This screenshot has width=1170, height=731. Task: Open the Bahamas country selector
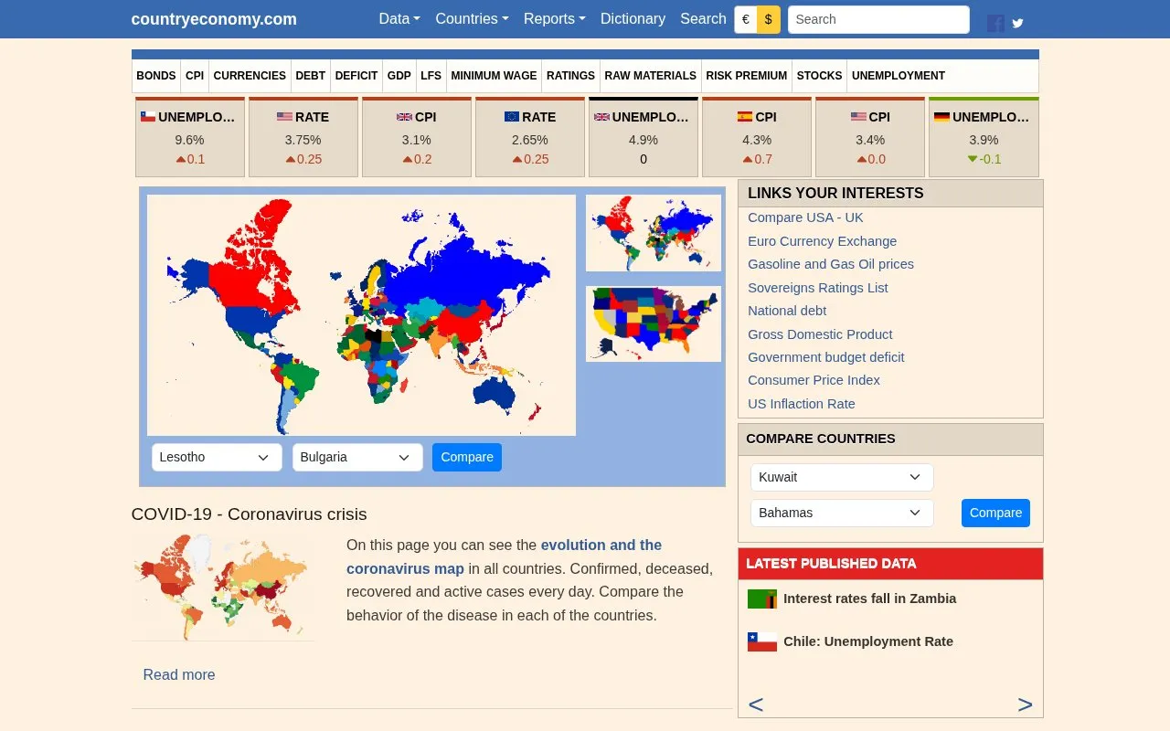point(842,513)
